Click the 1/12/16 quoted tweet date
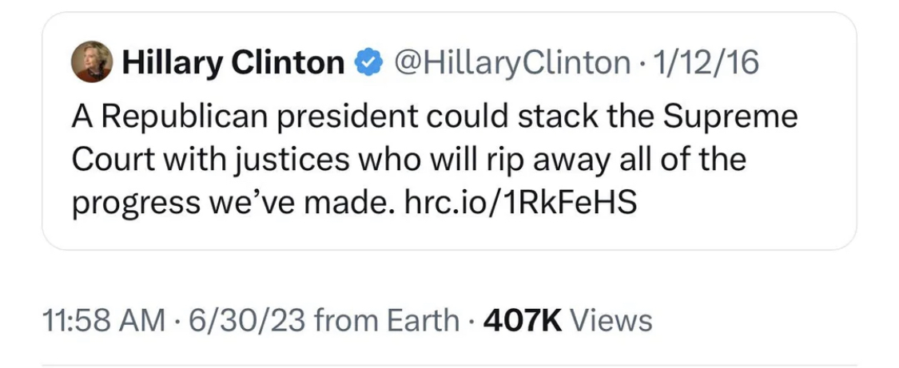Screen dimensions: 899x368 click(x=705, y=62)
